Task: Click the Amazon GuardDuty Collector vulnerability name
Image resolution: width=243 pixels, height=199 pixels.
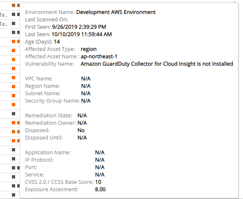Action: click(157, 64)
